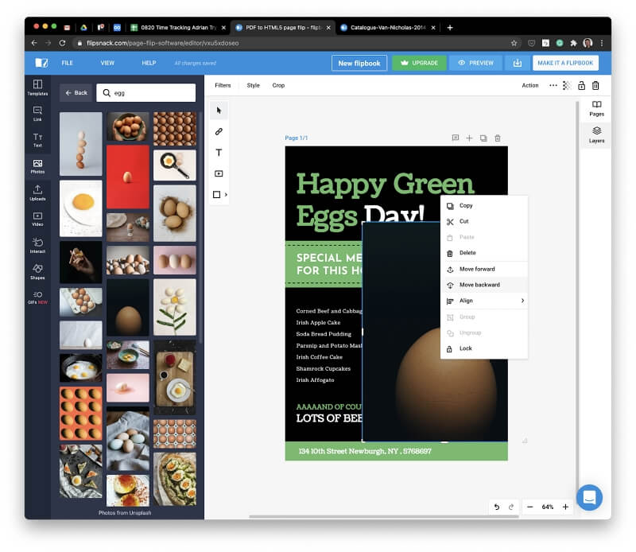Click MAKE IT A FLIPBOOK button
Image resolution: width=636 pixels, height=552 pixels.
(565, 63)
